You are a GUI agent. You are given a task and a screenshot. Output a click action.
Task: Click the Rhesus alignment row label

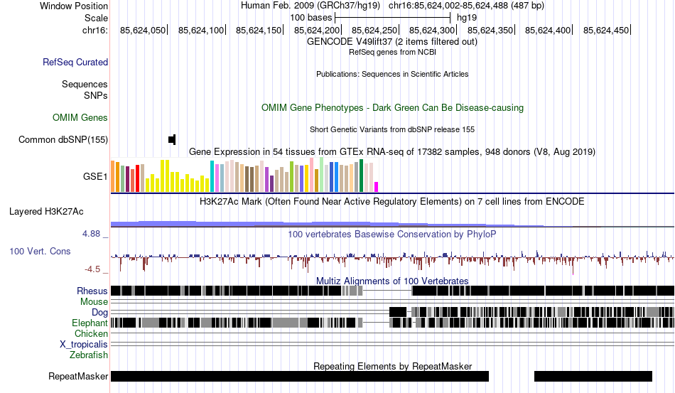point(92,291)
